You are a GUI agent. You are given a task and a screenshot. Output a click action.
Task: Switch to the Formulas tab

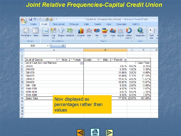click(x=74, y=24)
